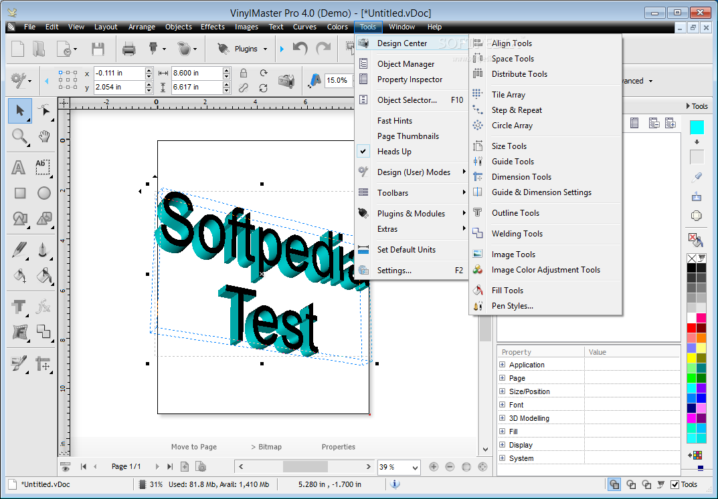Click the zoom out minus icon

tap(450, 466)
